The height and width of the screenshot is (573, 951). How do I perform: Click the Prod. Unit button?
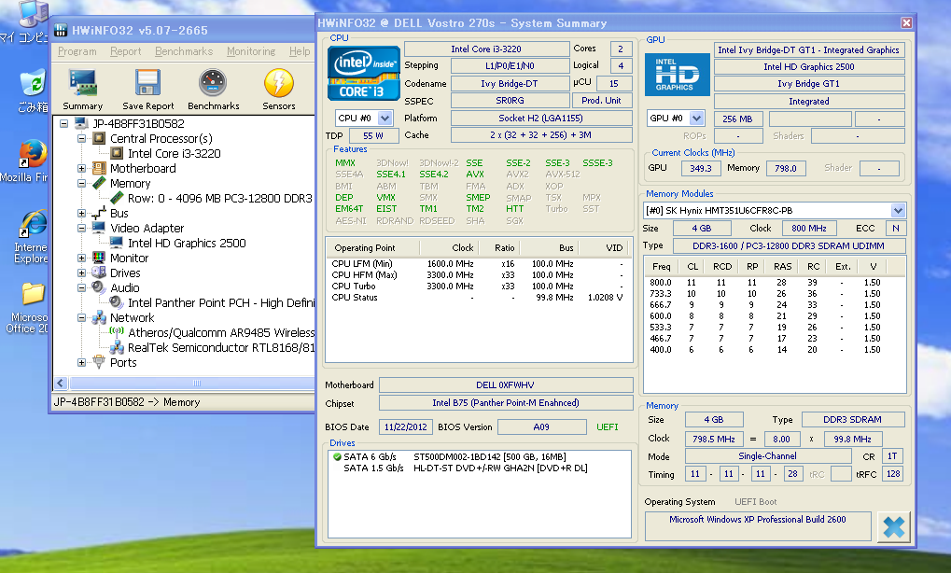601,101
